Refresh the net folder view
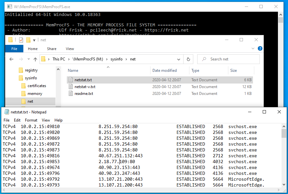The height and width of the screenshot is (194, 288). click(x=188, y=59)
